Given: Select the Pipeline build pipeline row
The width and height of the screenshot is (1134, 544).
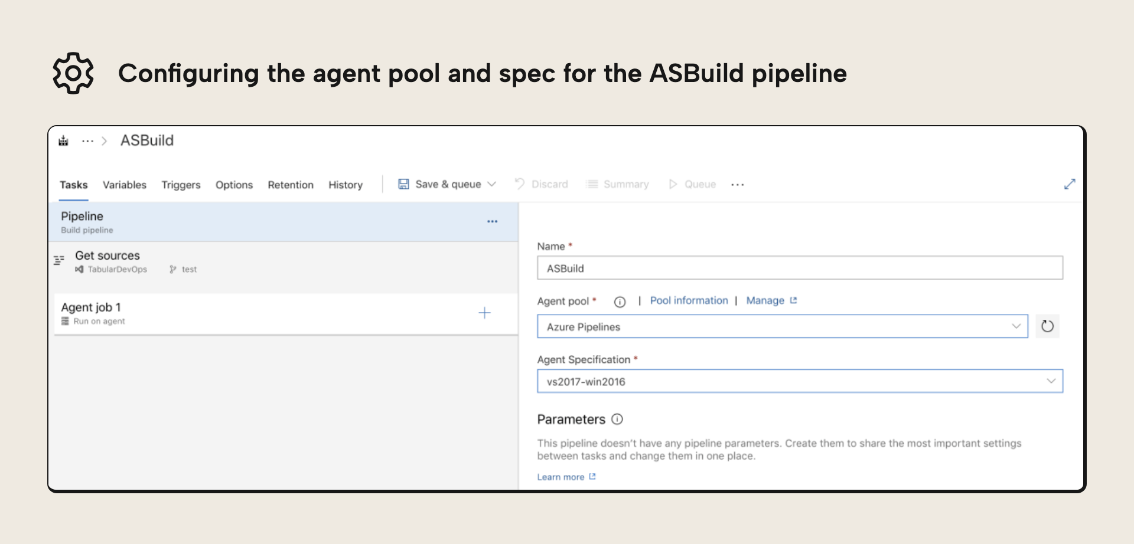Looking at the screenshot, I should (283, 222).
